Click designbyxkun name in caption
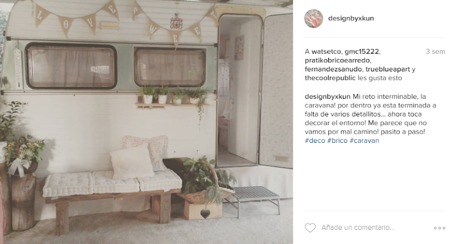This screenshot has width=456, height=244. pyautogui.click(x=327, y=97)
